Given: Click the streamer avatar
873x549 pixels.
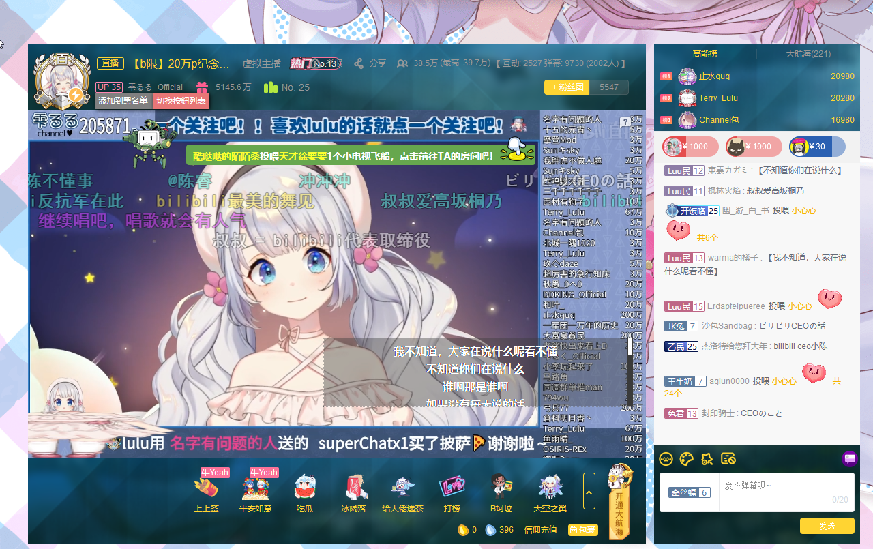Looking at the screenshot, I should point(61,82).
